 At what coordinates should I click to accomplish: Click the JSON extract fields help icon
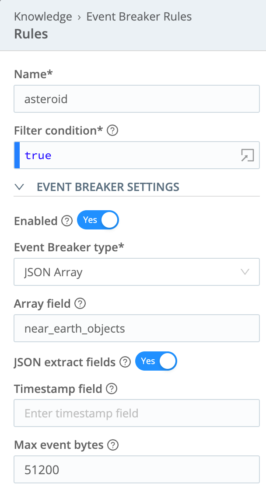(125, 362)
